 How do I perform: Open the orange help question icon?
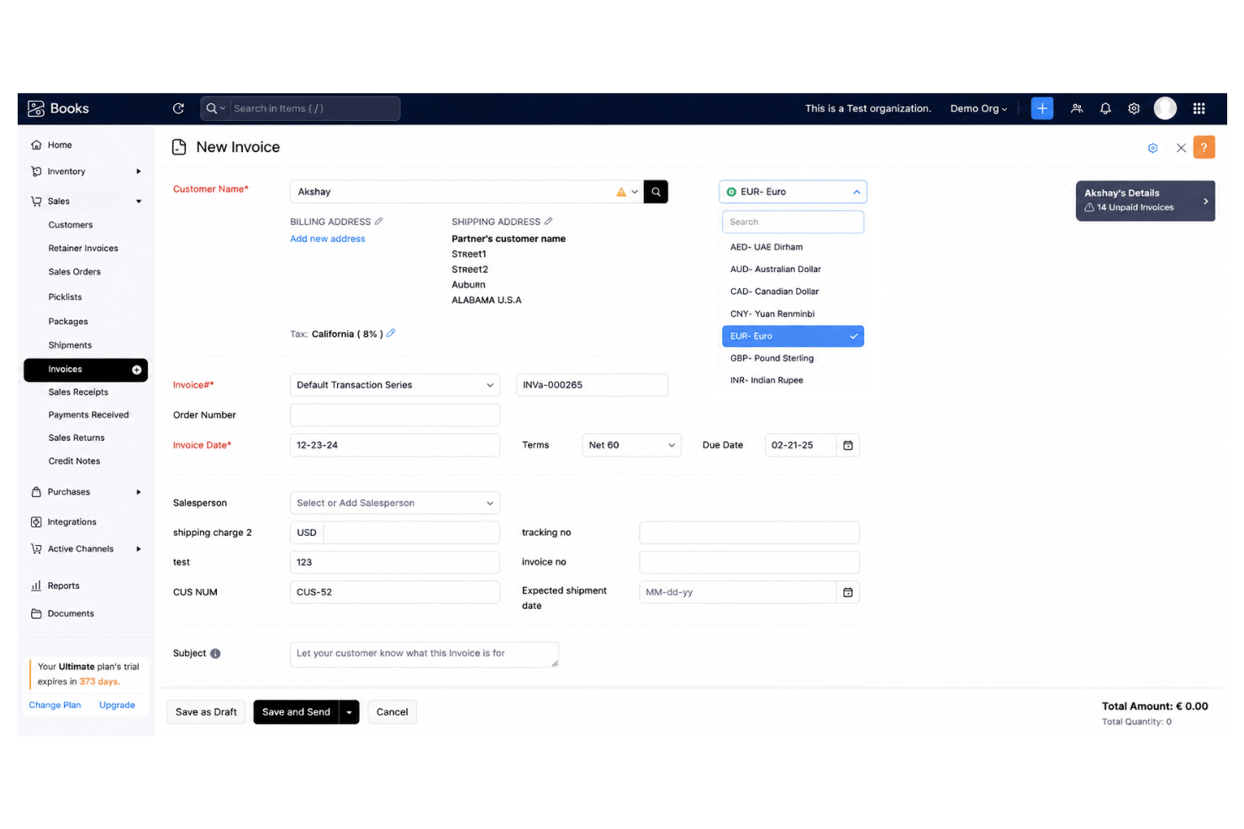1204,147
